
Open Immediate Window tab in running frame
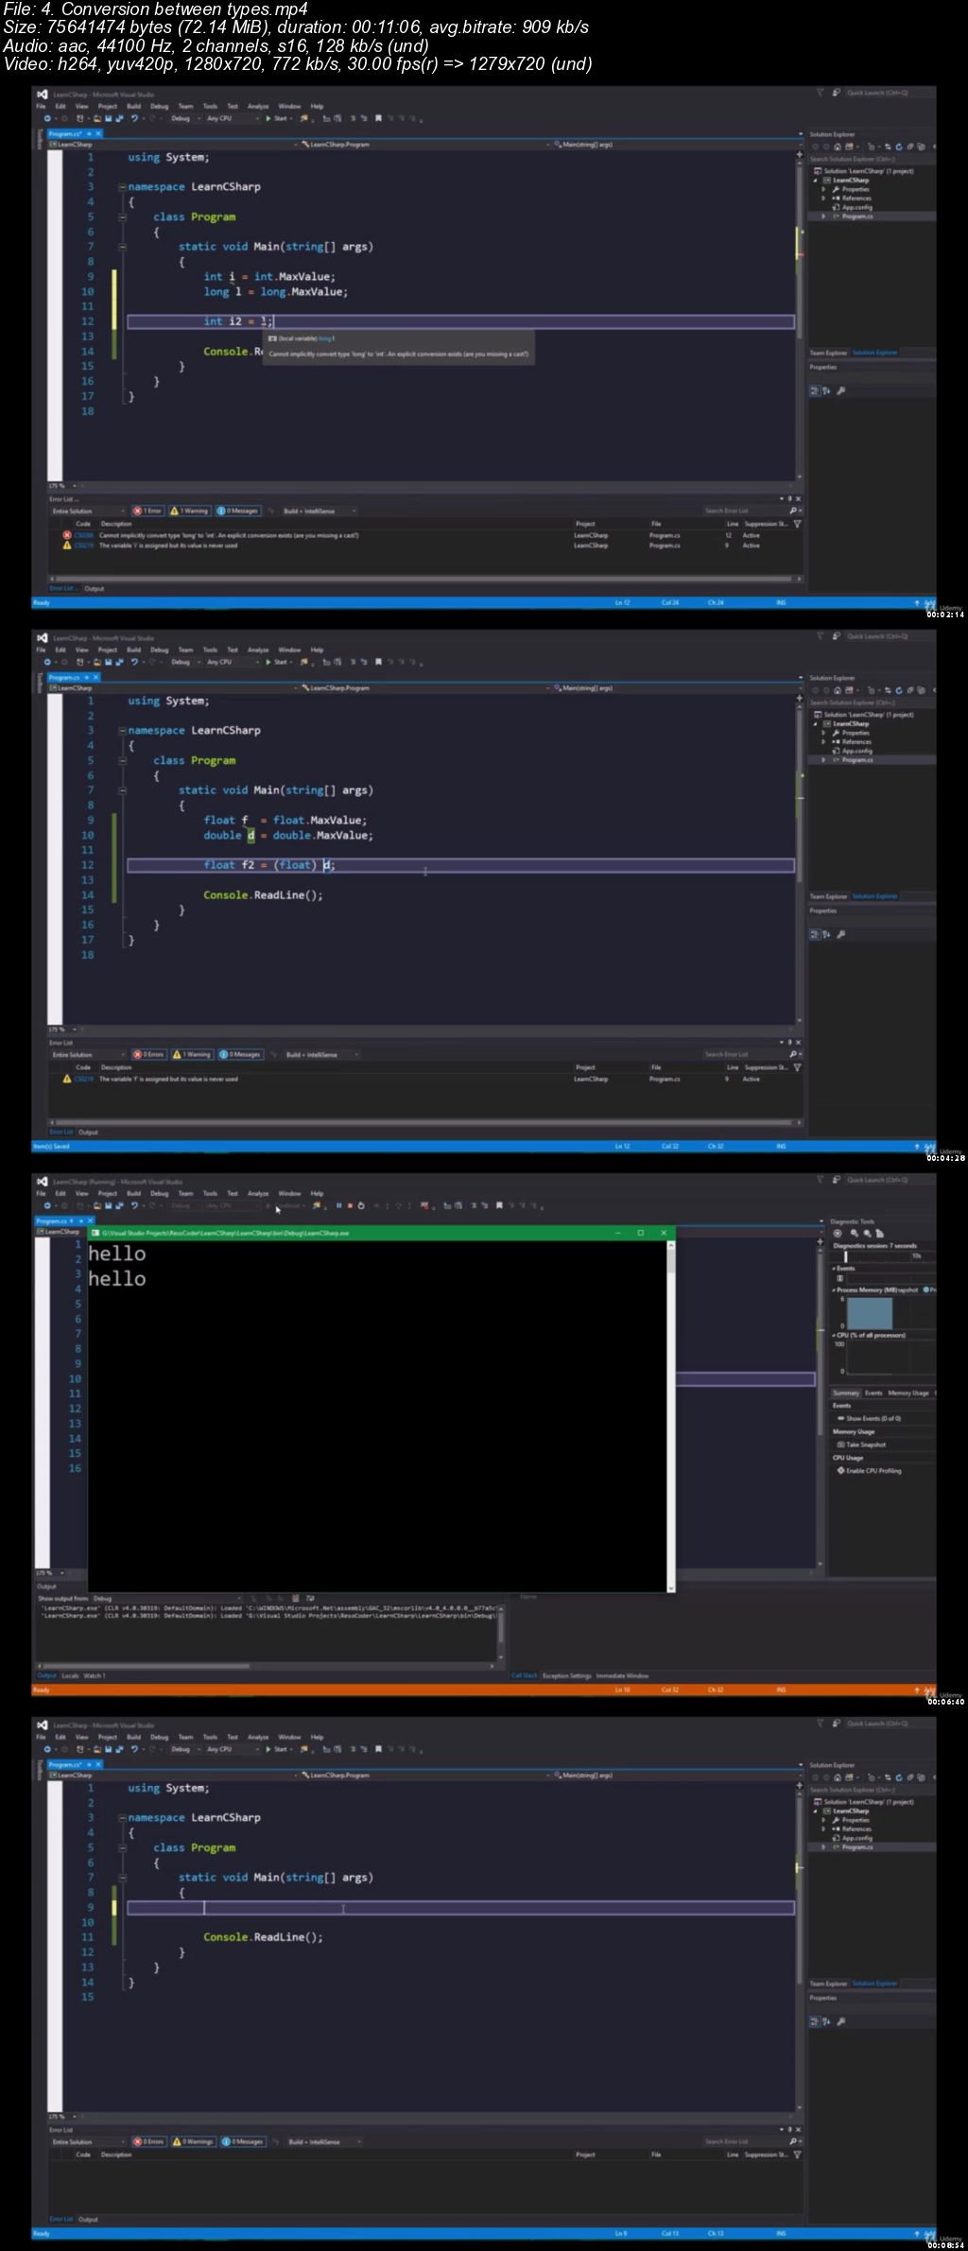(623, 1675)
